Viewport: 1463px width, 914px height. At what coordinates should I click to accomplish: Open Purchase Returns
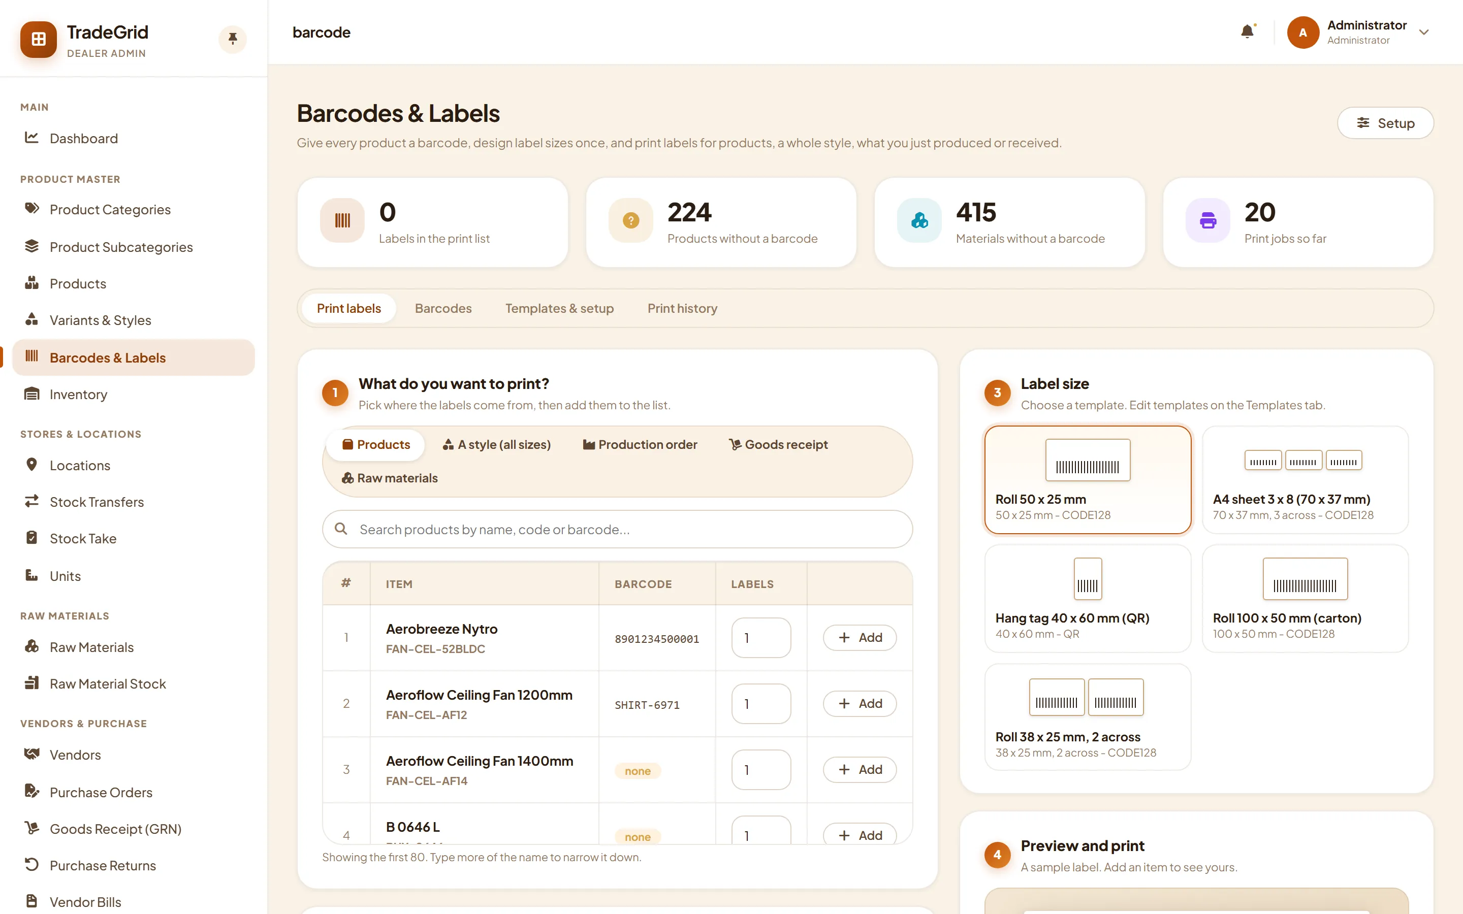pyautogui.click(x=133, y=866)
